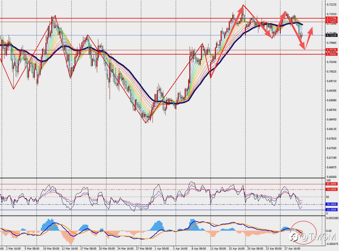Image resolution: width=339 pixels, height=251 pixels.
Task: Click the red 0.70736 support price tag
Action: [331, 50]
